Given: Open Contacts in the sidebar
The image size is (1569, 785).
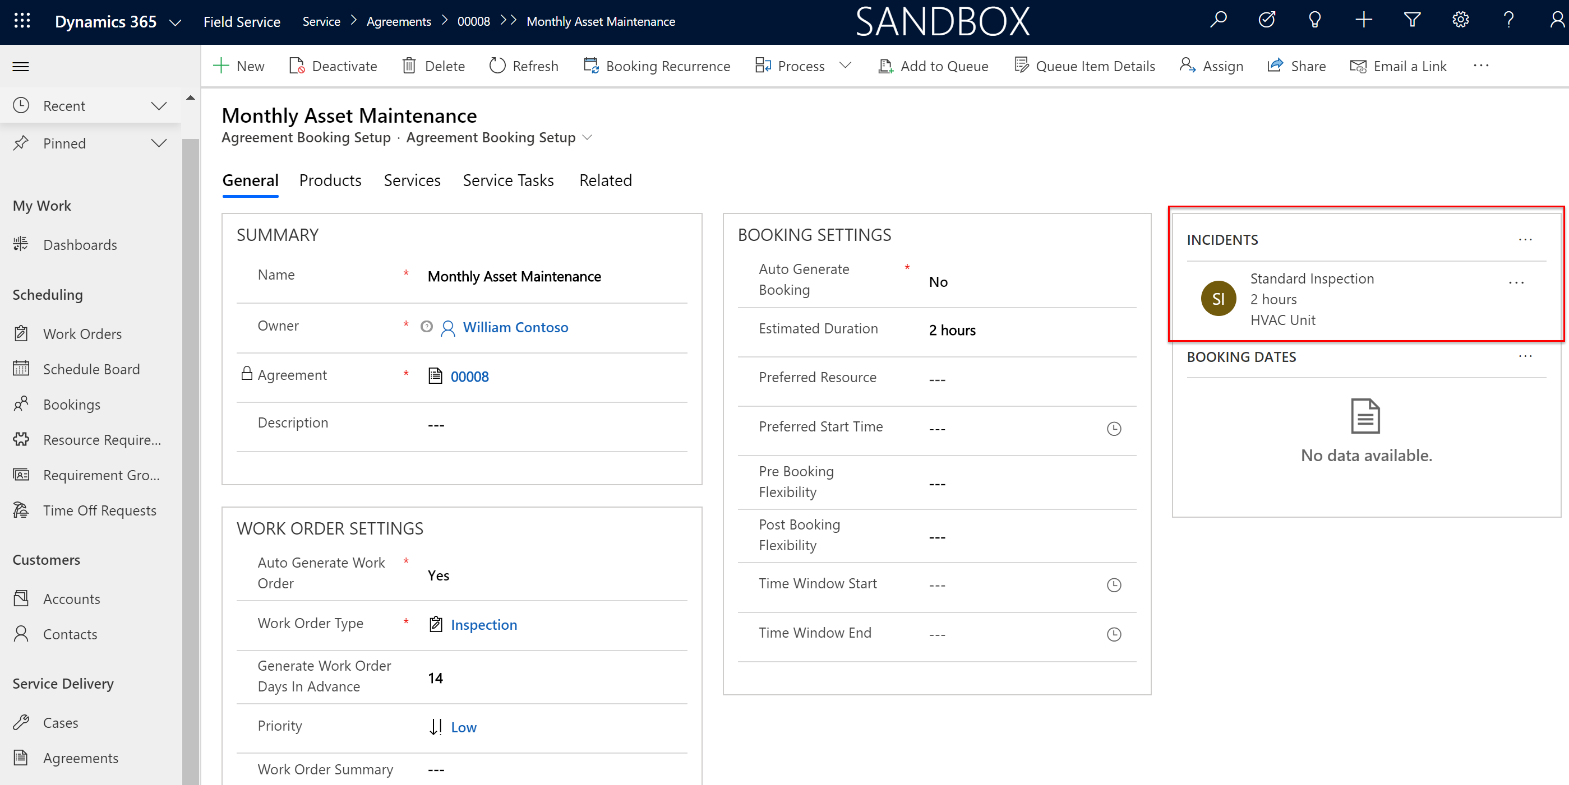Looking at the screenshot, I should point(70,634).
